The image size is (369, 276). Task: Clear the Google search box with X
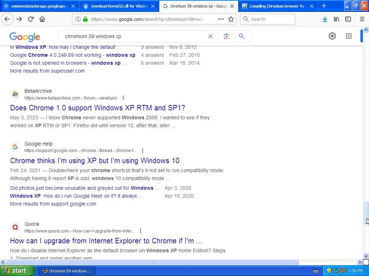pos(210,36)
